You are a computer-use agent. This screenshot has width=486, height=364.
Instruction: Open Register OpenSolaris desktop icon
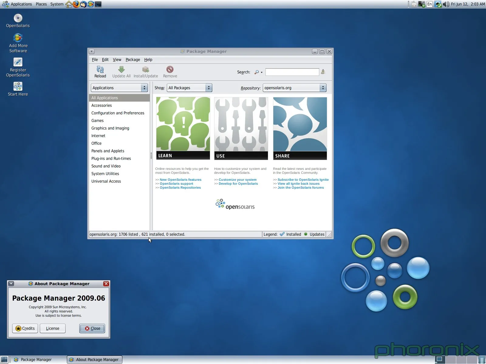18,62
